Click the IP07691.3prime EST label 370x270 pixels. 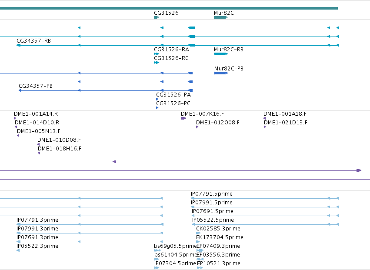[37, 237]
